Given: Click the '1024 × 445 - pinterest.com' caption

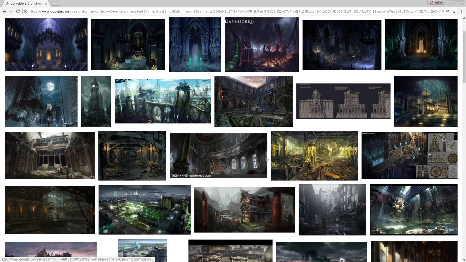Looking at the screenshot, I should [191, 176].
